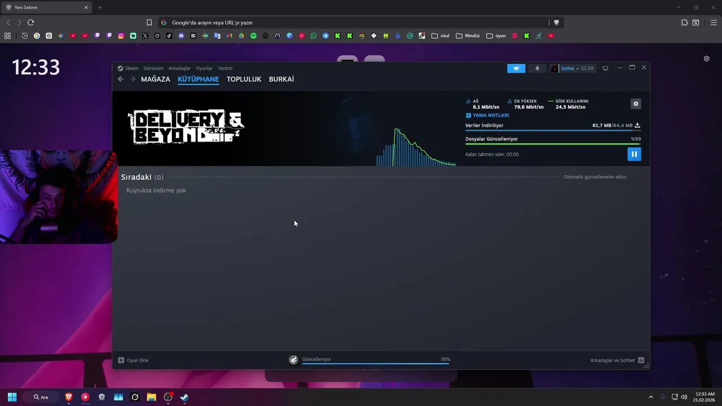
Task: Go back with Steam back arrow
Action: click(121, 79)
